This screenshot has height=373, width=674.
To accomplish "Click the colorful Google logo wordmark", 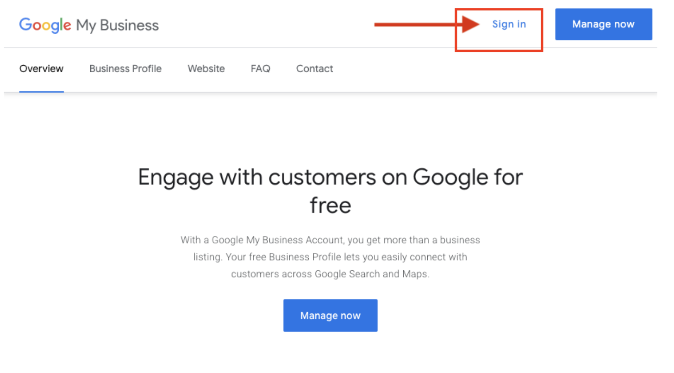I will pyautogui.click(x=45, y=25).
